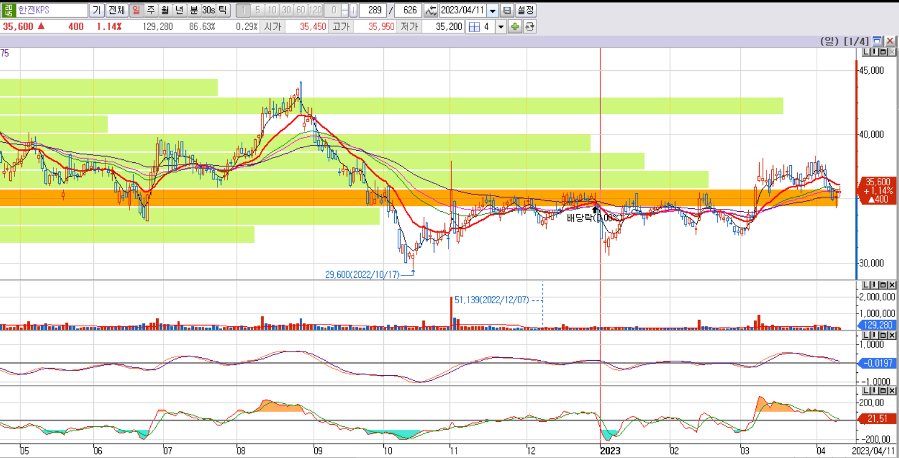The width and height of the screenshot is (899, 458).
Task: Click the bar icon on price panel
Action: 874,52
